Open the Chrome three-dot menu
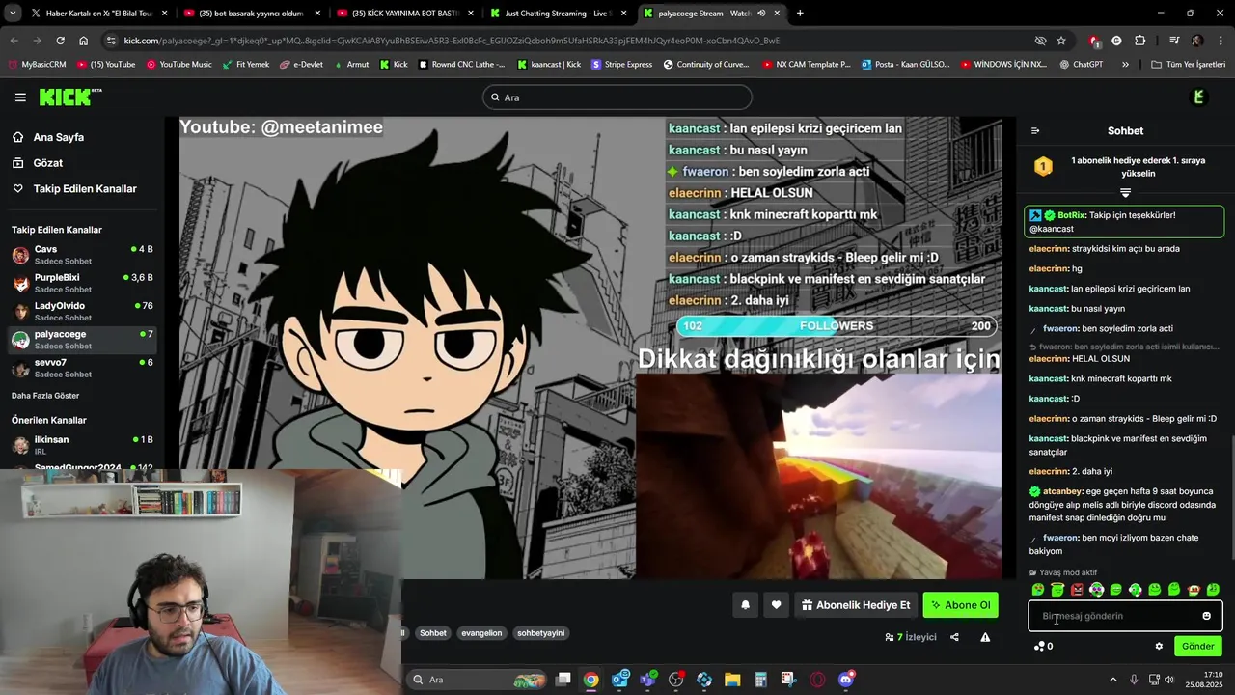Viewport: 1235px width, 695px height. point(1221,41)
